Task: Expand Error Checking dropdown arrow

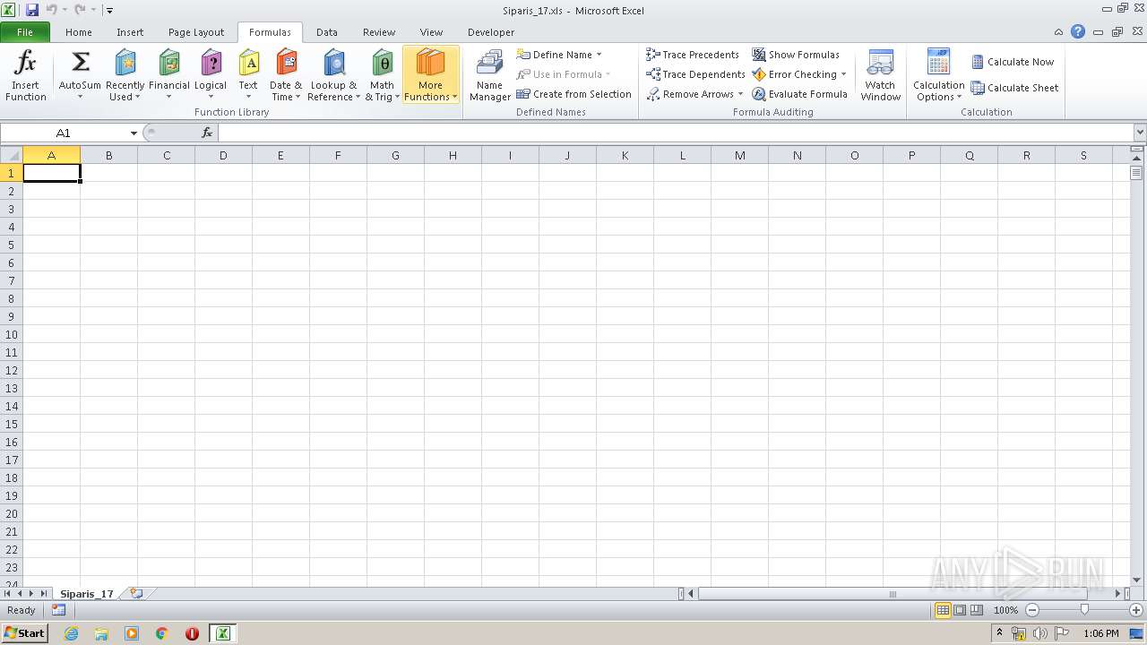Action: click(843, 74)
